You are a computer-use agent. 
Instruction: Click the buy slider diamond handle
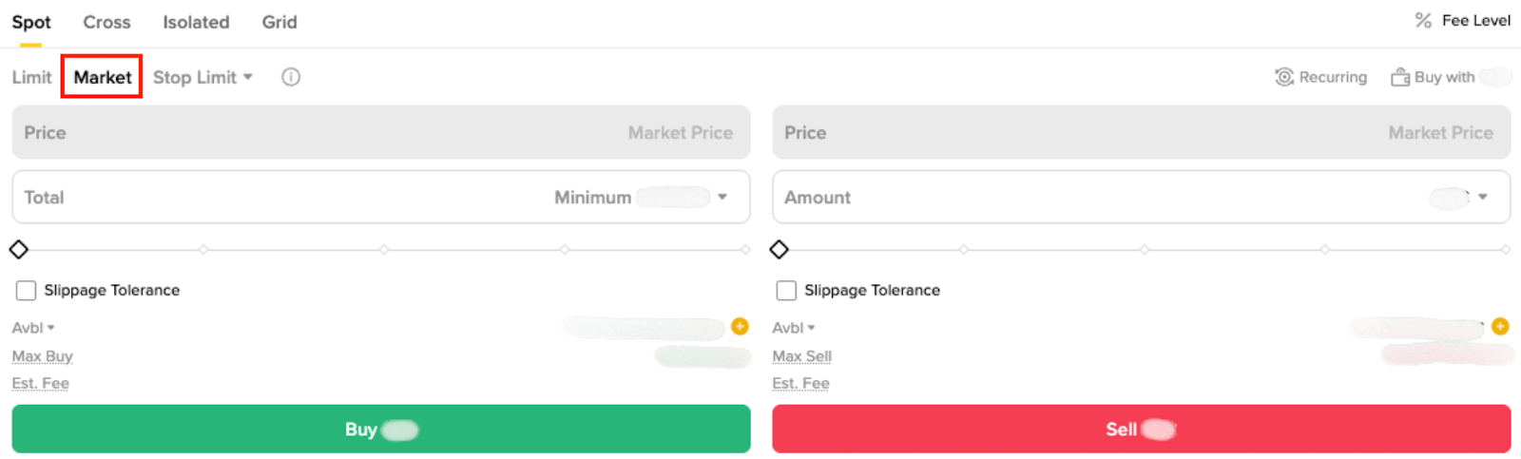click(x=18, y=250)
